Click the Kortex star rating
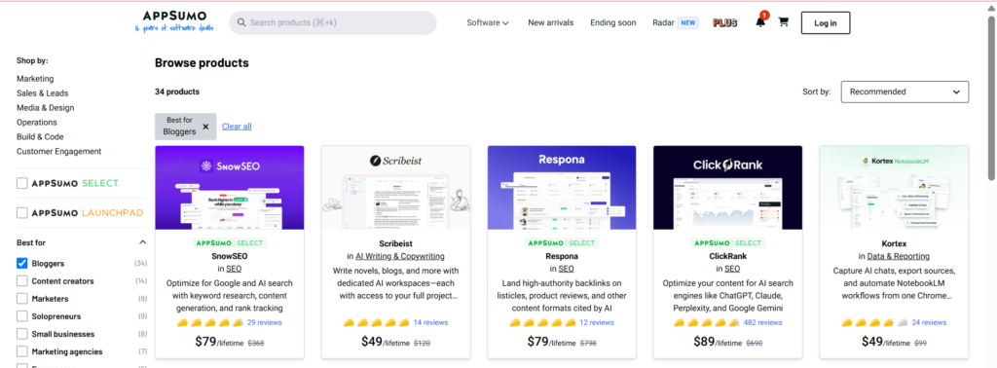 coord(874,322)
